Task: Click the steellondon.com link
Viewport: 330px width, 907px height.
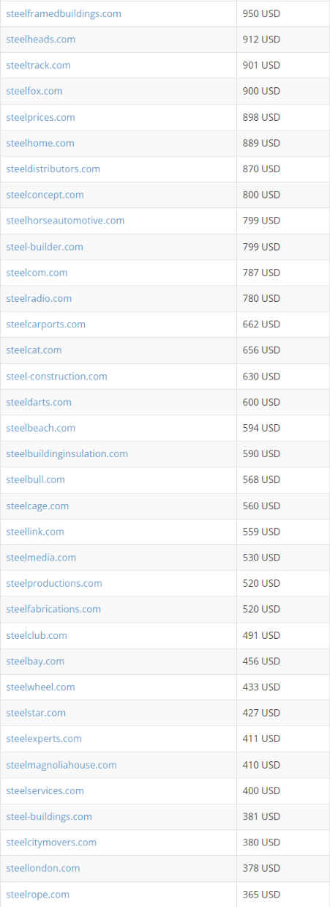Action: click(43, 868)
